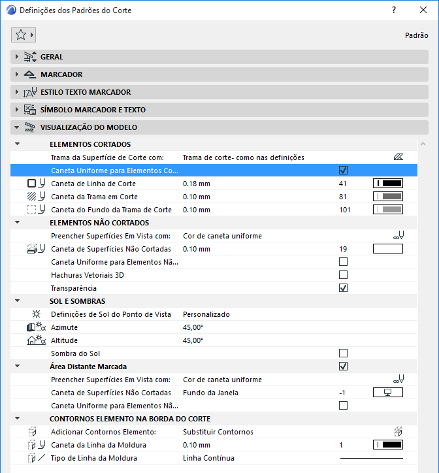Screen dimensions: 439x473
Task: Uncheck Caneta Uniforme para Elementos Cortados
Action: point(343,171)
